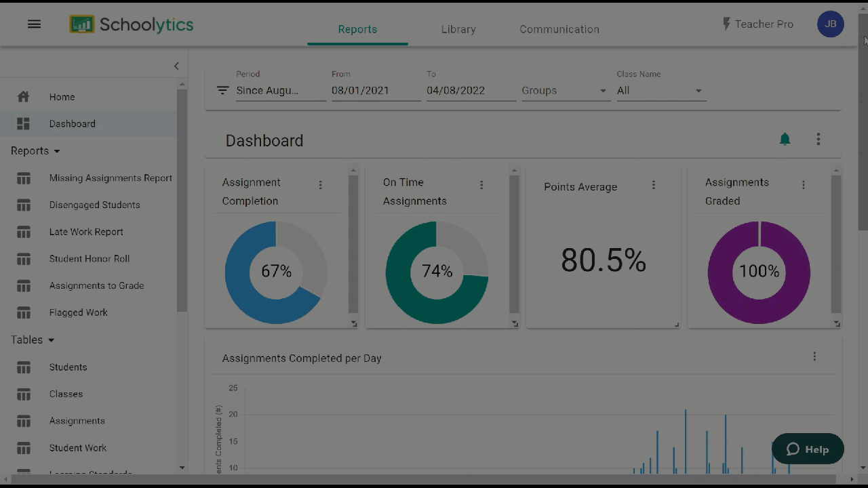Click the Assignment Completion card scrollbar
This screenshot has height=488, width=868.
[353, 244]
